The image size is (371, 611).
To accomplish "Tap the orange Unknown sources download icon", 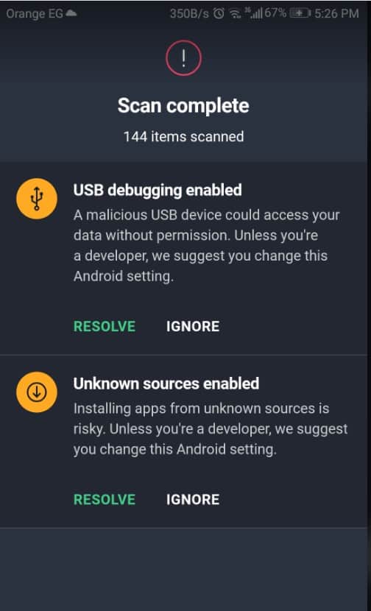I will [x=37, y=392].
